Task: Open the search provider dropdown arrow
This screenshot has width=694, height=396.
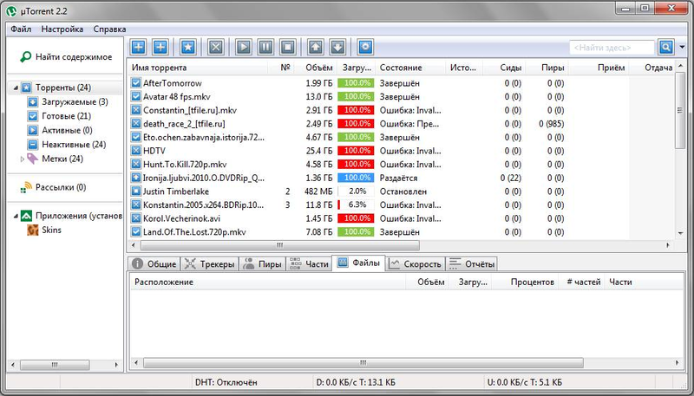Action: click(x=682, y=47)
